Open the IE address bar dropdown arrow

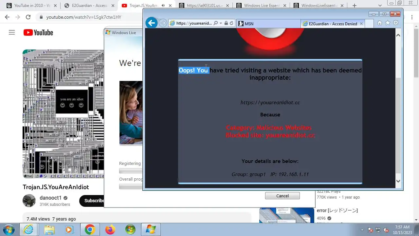[221, 23]
